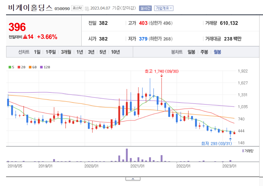
Task: Switch to 주봉 weekly candle chart
Action: pos(204,52)
